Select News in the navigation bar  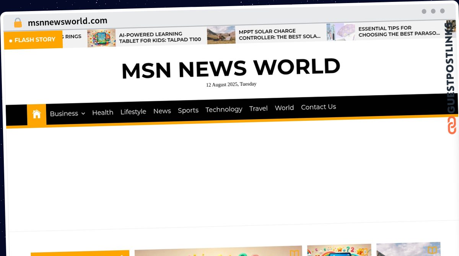point(162,111)
